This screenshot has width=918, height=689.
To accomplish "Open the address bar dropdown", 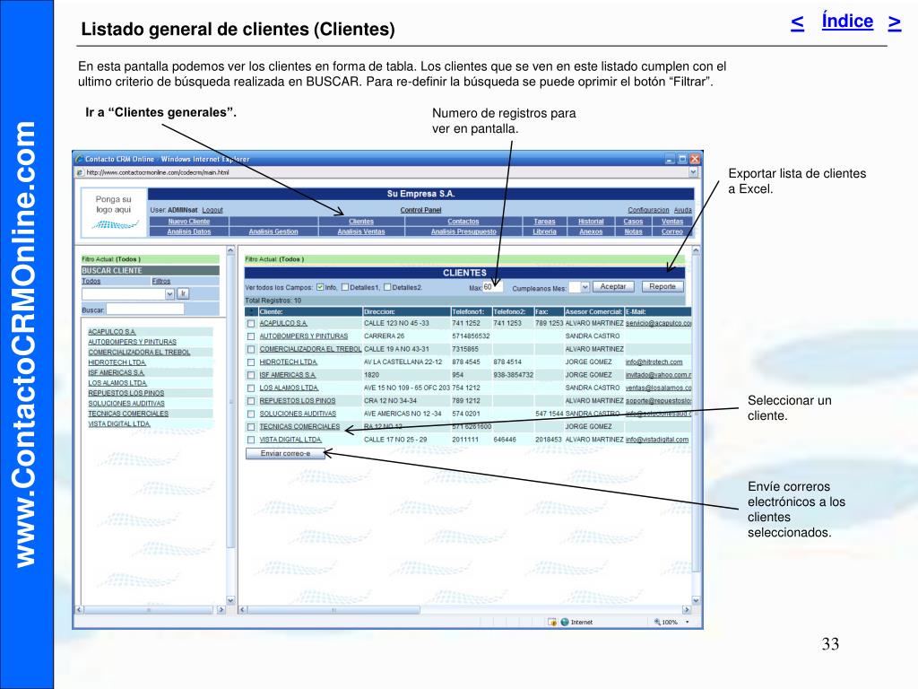I will tap(693, 172).
